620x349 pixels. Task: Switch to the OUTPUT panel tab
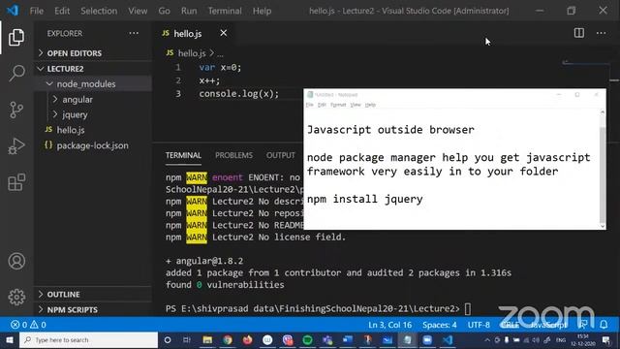tap(280, 155)
